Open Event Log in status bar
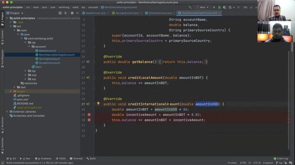The image size is (295, 165). (x=281, y=159)
